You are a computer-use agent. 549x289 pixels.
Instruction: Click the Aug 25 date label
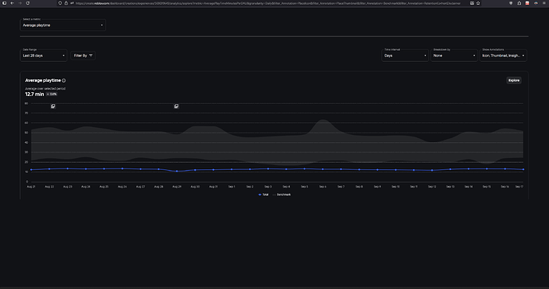(104, 187)
